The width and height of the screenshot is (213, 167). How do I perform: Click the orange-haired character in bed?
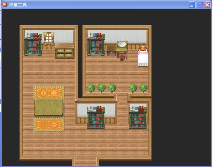point(143,49)
